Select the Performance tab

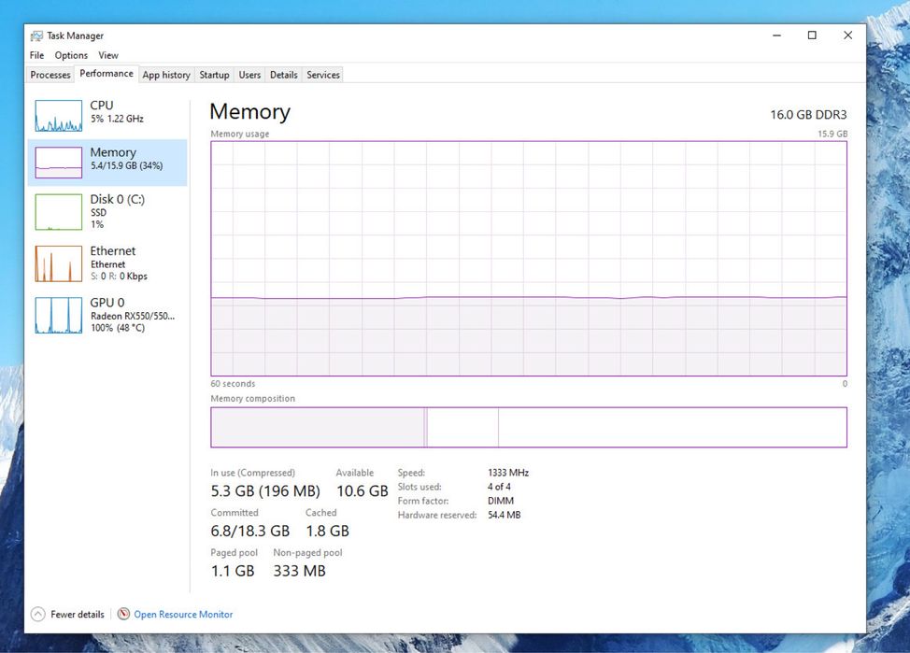tap(107, 74)
